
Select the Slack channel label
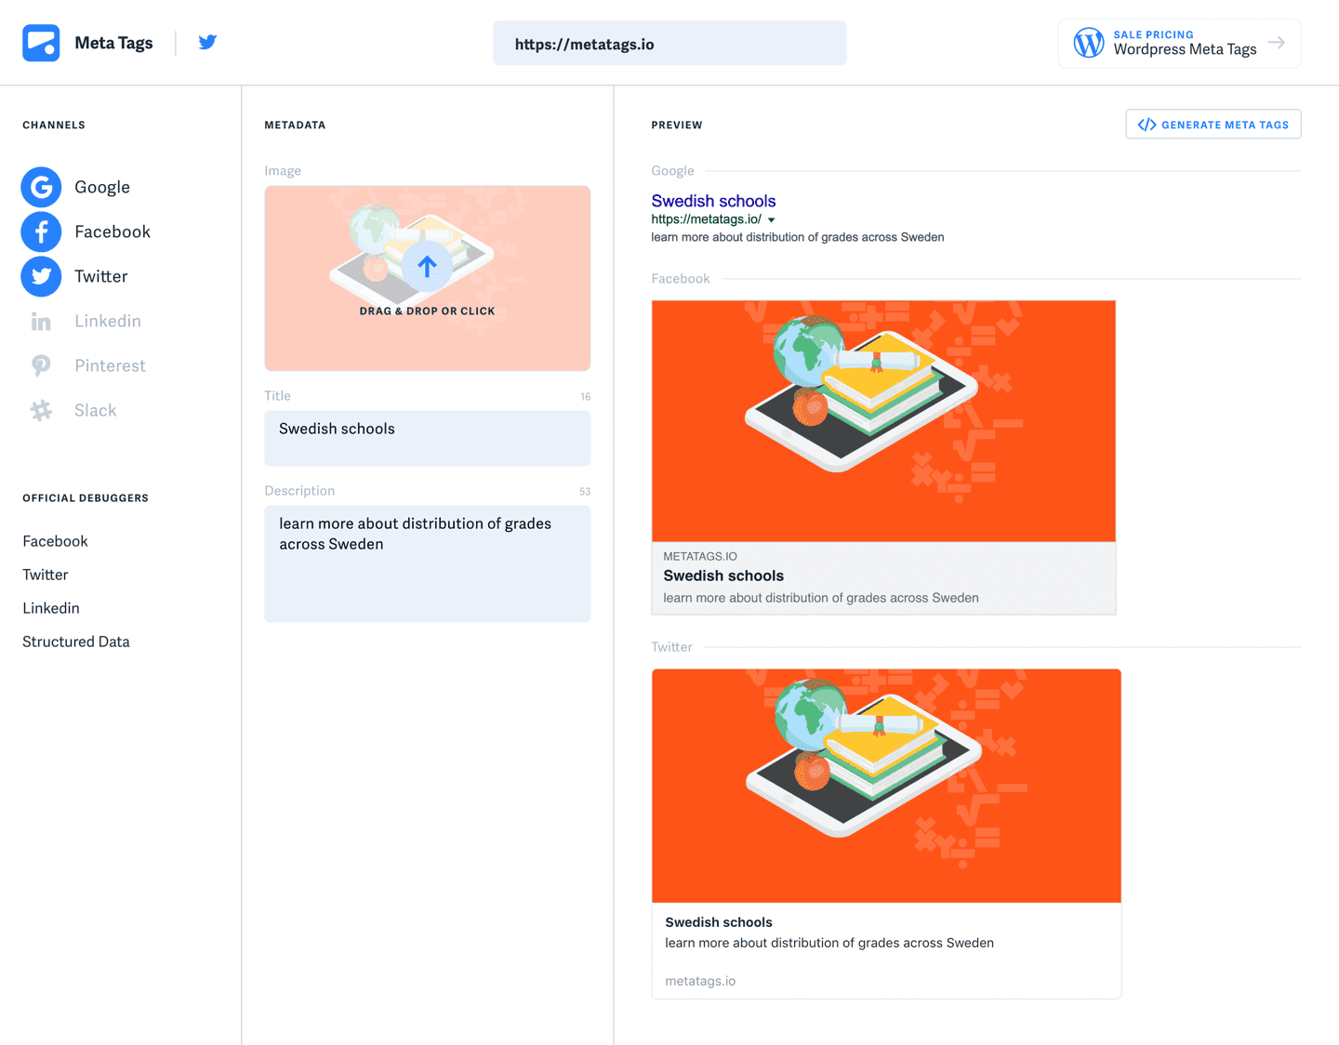95,410
